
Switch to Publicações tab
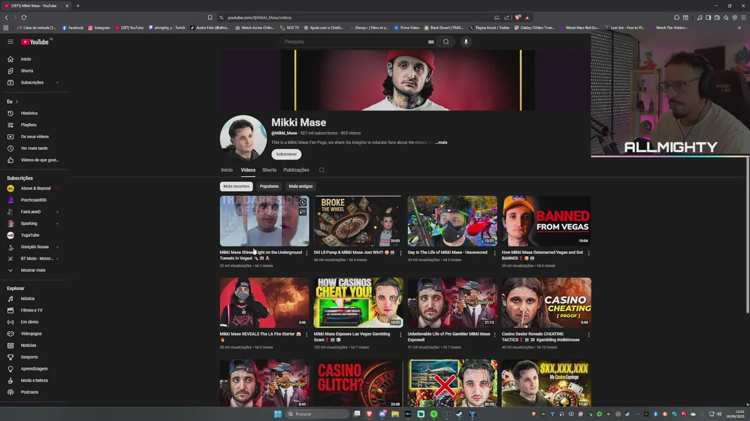pos(296,170)
